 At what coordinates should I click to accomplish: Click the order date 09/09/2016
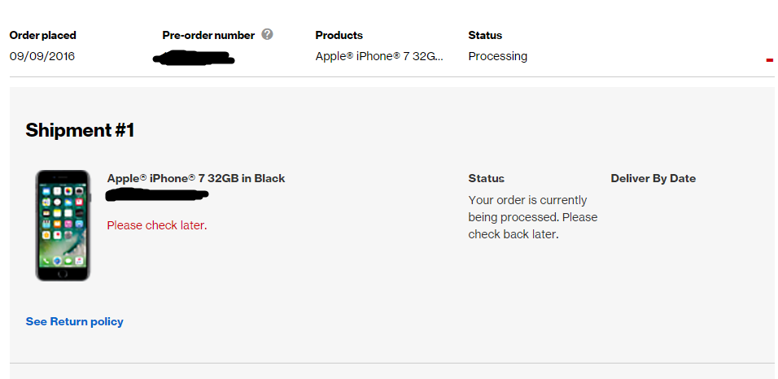tap(42, 56)
